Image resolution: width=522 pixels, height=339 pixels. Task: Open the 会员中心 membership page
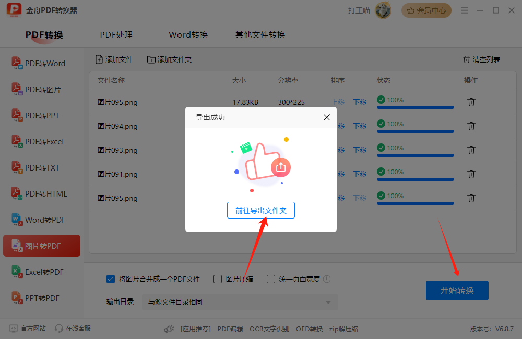pos(426,10)
